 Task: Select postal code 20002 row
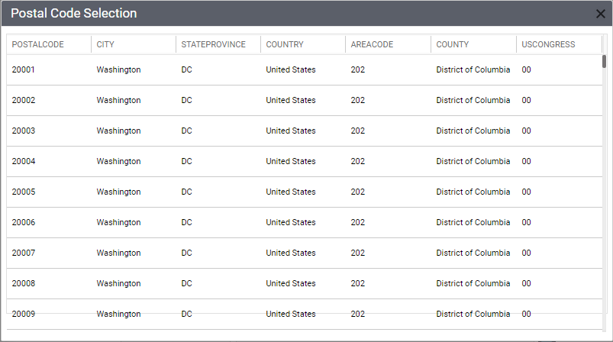[x=24, y=101]
